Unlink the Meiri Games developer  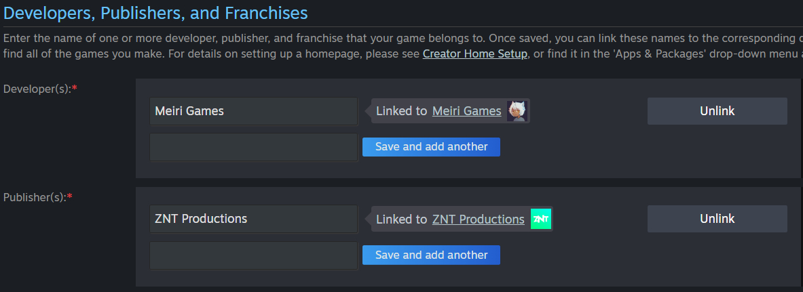(x=717, y=111)
